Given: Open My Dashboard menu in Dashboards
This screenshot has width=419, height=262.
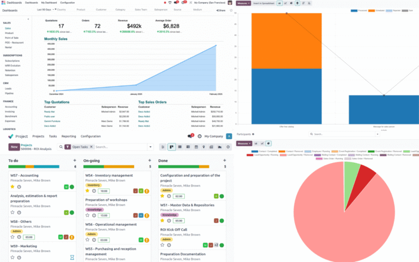Looking at the screenshot, I should point(49,3).
